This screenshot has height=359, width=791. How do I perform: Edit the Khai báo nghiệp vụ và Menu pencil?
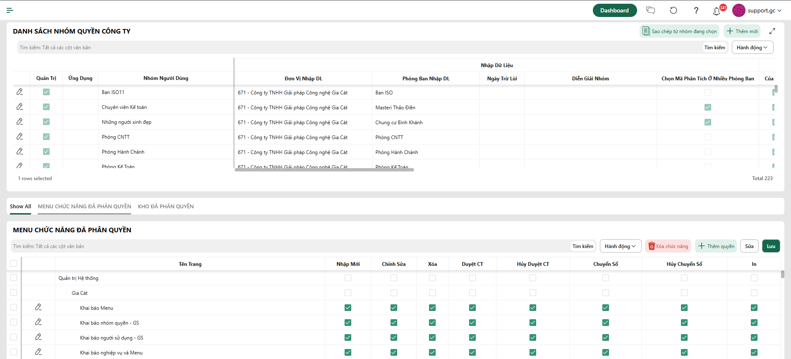(x=38, y=352)
